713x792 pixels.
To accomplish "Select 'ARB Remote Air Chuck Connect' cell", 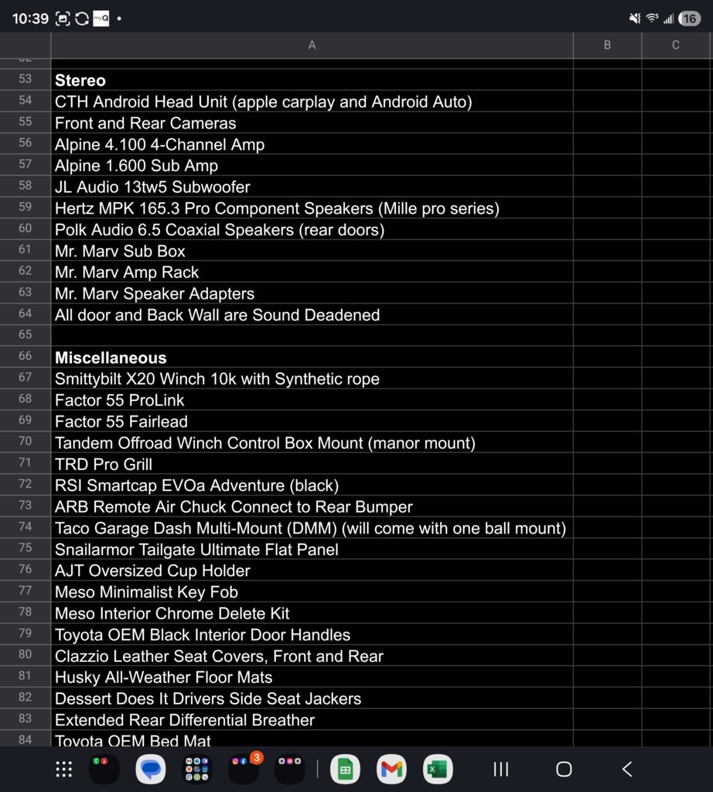I will (x=312, y=506).
